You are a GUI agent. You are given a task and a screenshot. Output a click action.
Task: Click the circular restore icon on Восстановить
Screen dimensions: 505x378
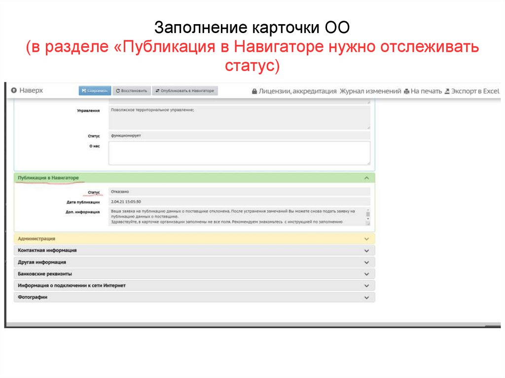(118, 91)
